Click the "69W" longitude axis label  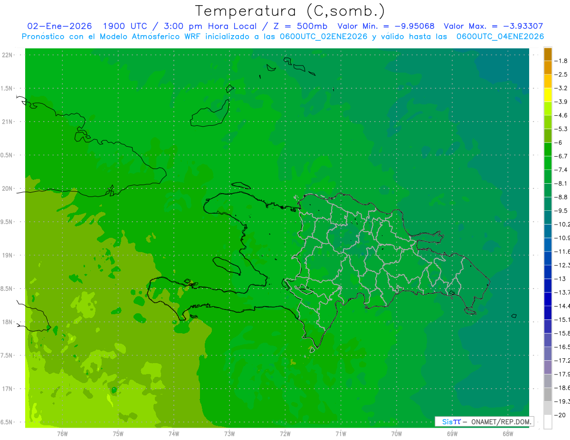click(x=452, y=434)
